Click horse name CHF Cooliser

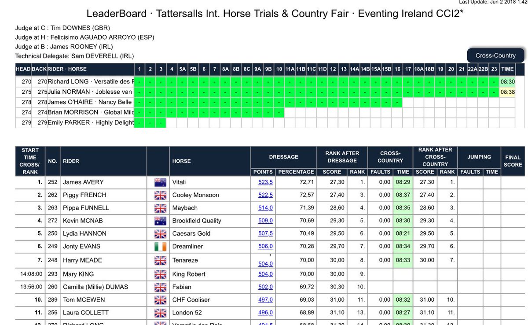(191, 299)
